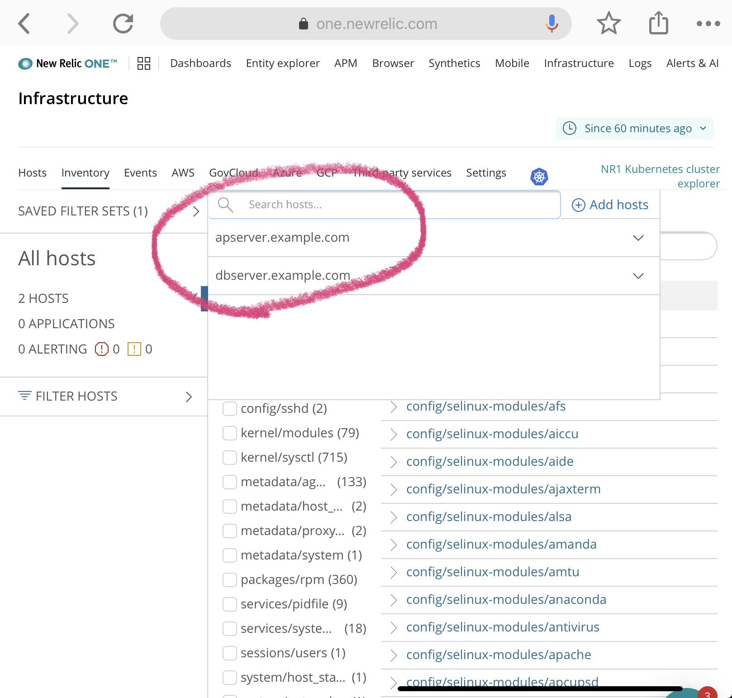Open the Settings tab
The image size is (732, 698).
(x=486, y=173)
